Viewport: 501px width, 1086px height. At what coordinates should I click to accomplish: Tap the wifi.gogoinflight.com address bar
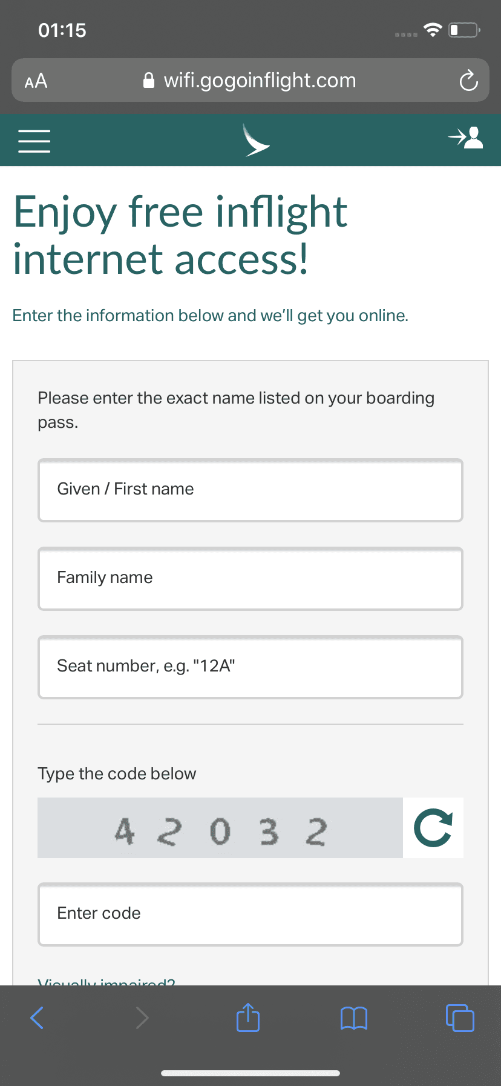click(x=250, y=81)
